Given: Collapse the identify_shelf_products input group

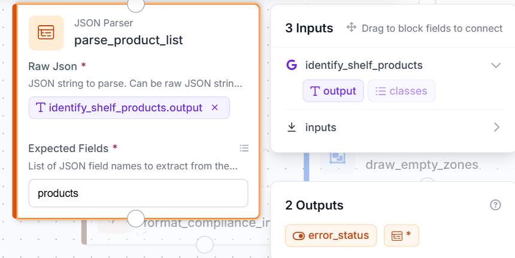Looking at the screenshot, I should pyautogui.click(x=496, y=65).
